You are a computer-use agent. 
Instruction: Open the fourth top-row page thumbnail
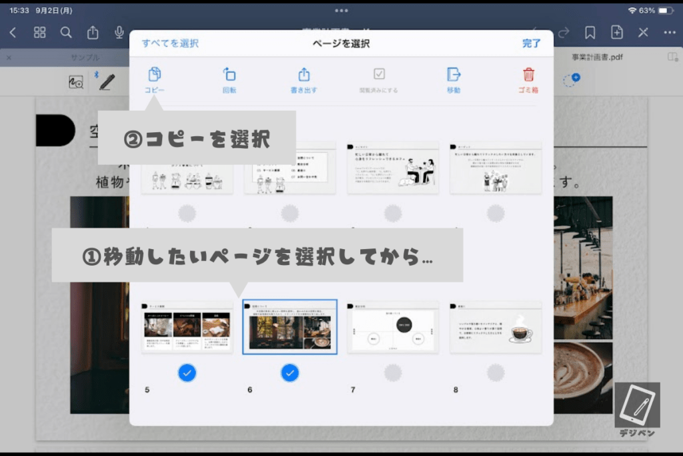(496, 168)
